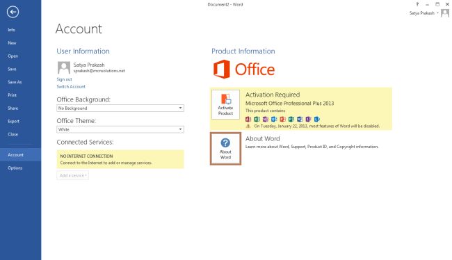
Task: Click the PowerPoint app icon
Action: pos(282,119)
